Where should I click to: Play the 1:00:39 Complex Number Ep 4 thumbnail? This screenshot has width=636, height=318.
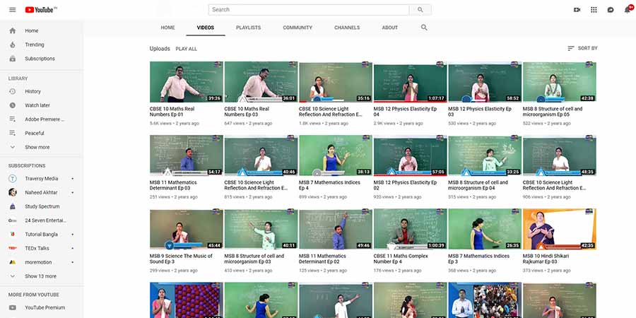pyautogui.click(x=410, y=229)
